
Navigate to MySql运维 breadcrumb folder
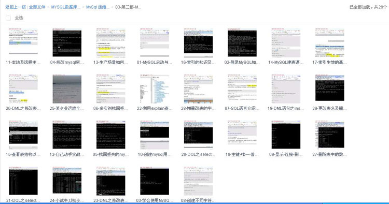click(x=98, y=7)
